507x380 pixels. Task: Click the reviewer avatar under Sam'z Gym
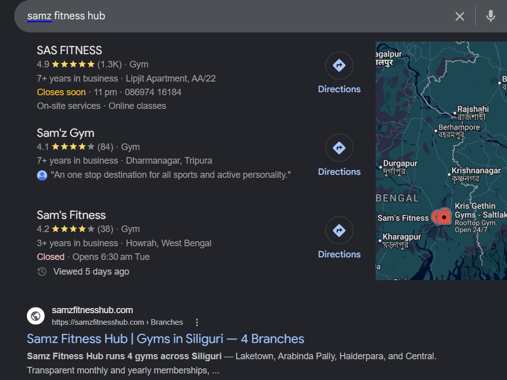point(42,175)
